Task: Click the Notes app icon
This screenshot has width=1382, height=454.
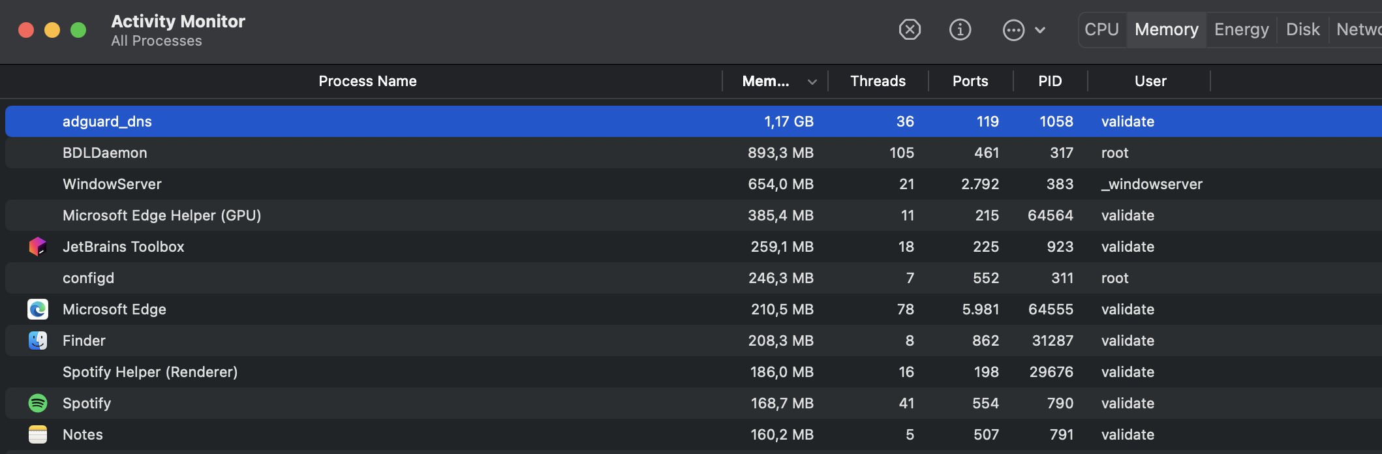Action: 38,434
